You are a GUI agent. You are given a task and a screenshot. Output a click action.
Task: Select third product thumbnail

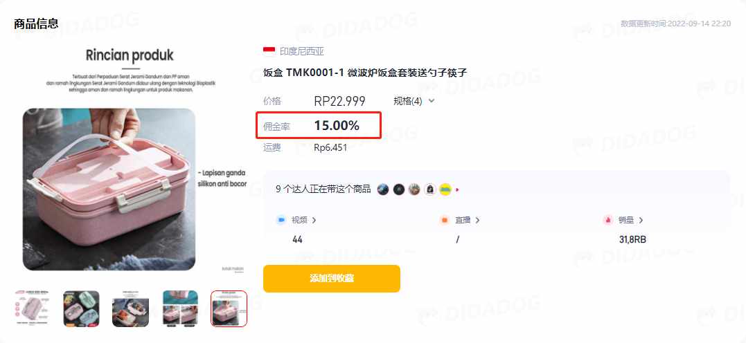point(130,309)
